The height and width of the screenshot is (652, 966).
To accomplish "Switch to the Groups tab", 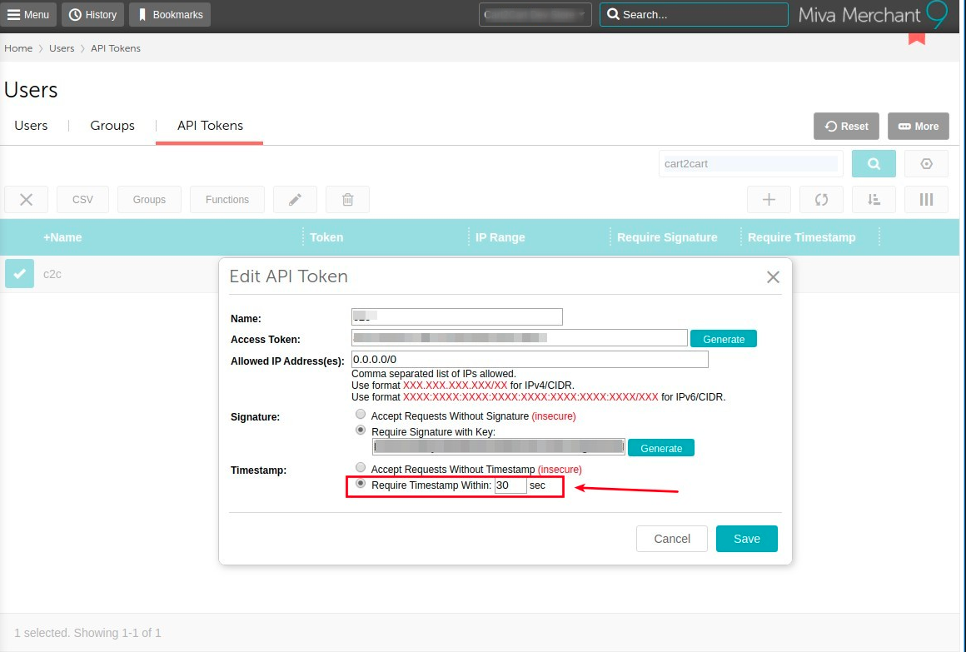I will click(112, 126).
